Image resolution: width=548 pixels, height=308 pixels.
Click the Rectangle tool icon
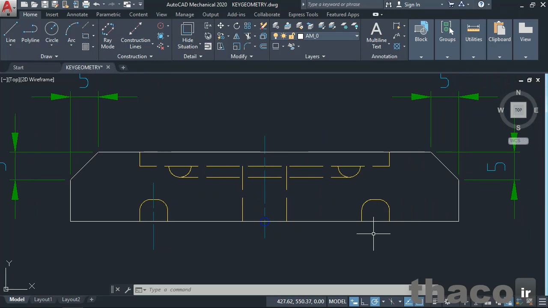coord(86,36)
